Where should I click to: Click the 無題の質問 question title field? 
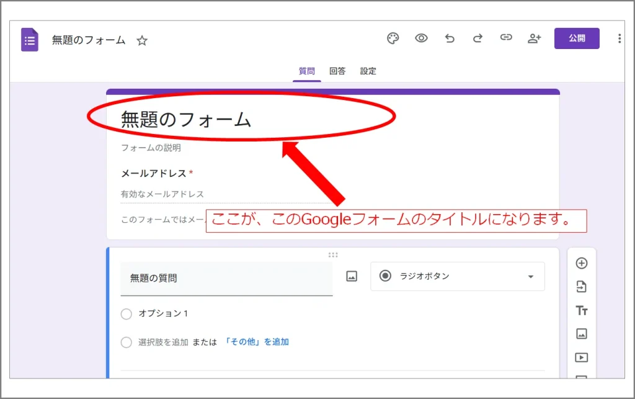point(226,279)
